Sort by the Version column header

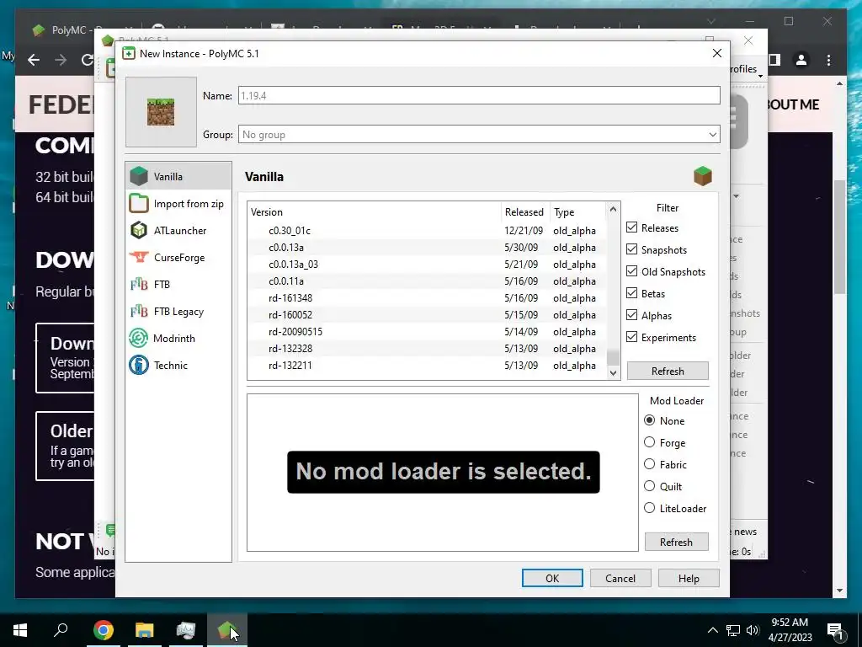[374, 211]
